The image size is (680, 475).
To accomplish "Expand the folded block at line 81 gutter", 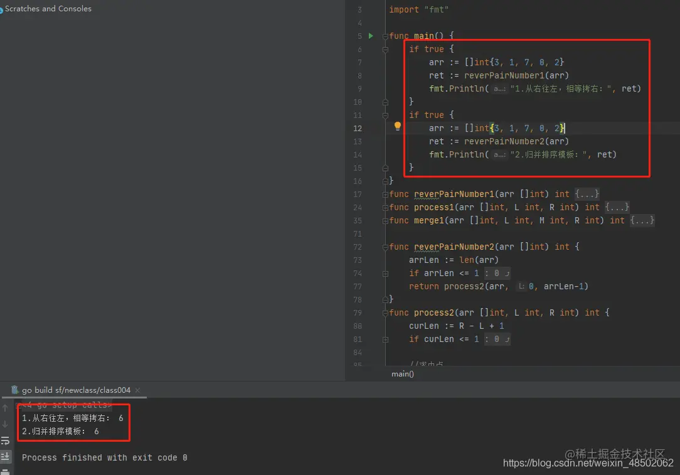I will click(385, 339).
